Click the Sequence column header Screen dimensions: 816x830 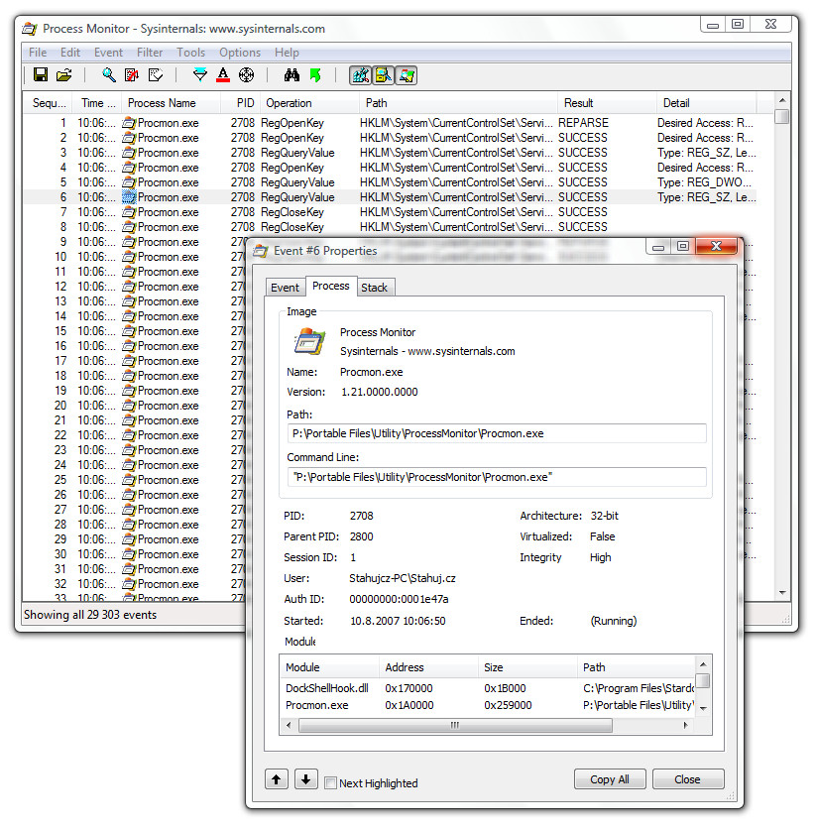(50, 103)
